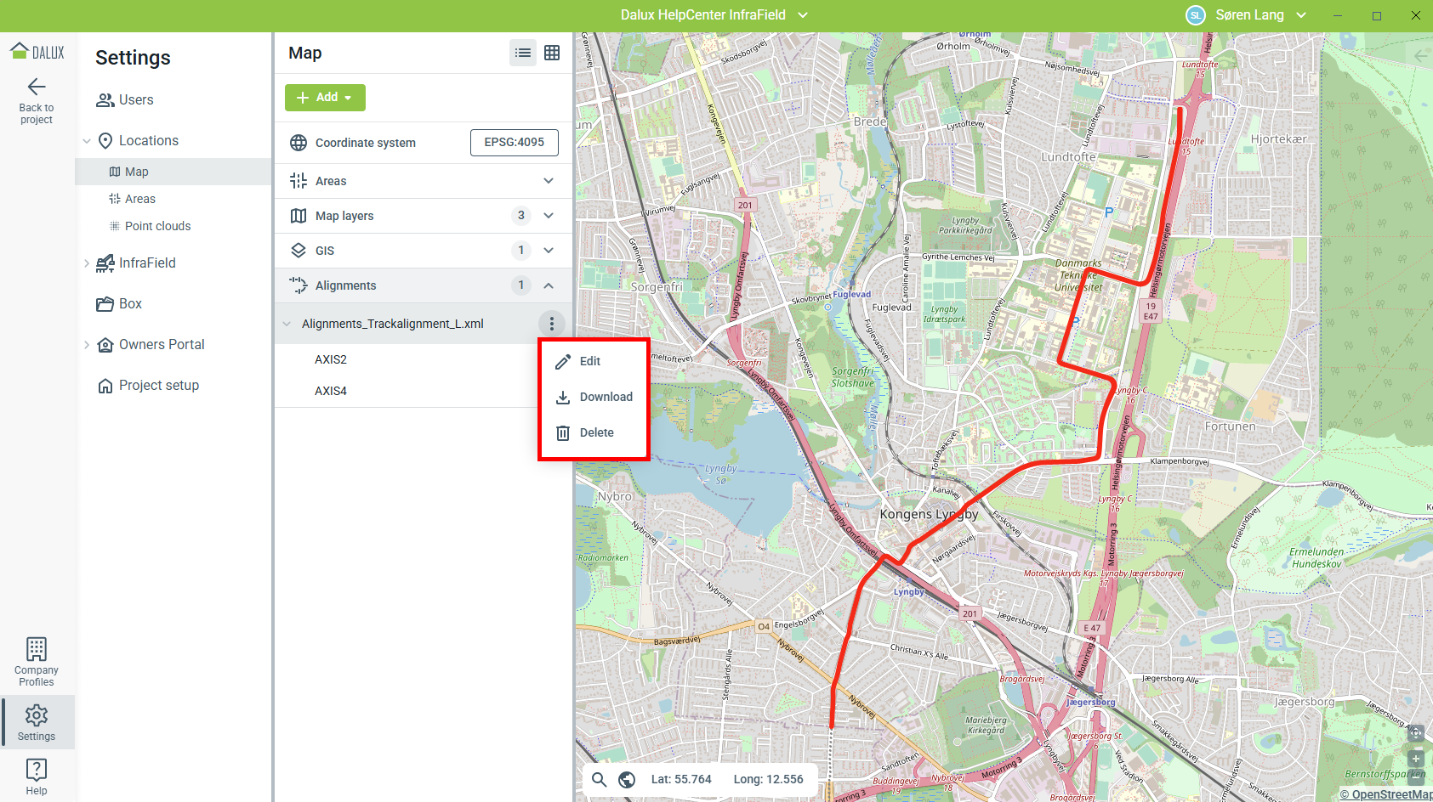Collapse the Alignments_Trackalignment_L.xml tree entry

pyautogui.click(x=287, y=324)
